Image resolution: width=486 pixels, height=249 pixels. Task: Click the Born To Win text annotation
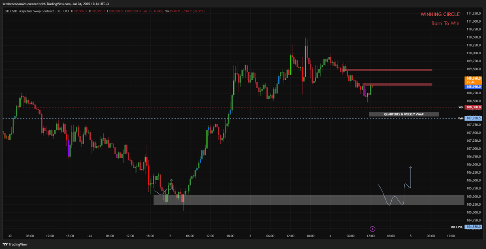[x=446, y=23]
